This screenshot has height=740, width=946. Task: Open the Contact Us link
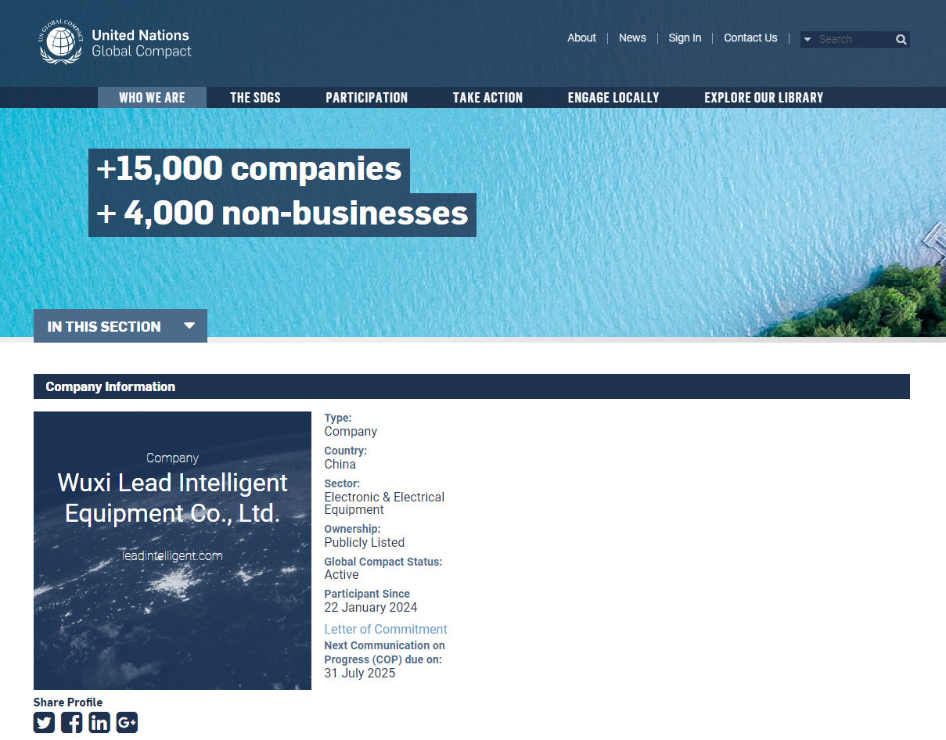(750, 38)
